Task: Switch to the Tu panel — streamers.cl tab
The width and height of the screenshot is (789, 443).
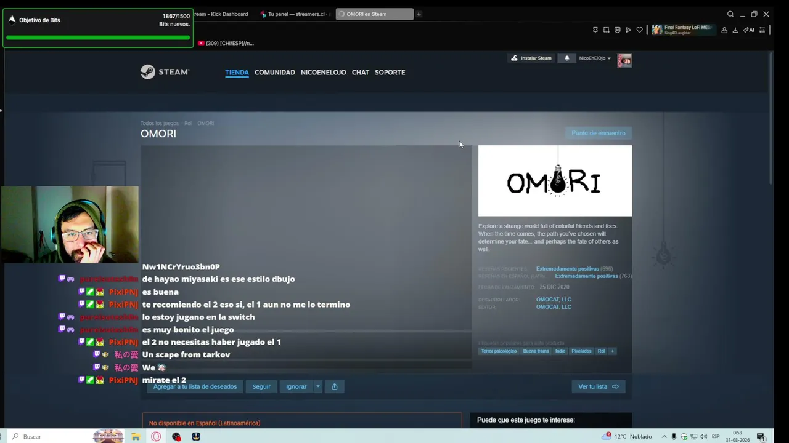Action: [295, 14]
